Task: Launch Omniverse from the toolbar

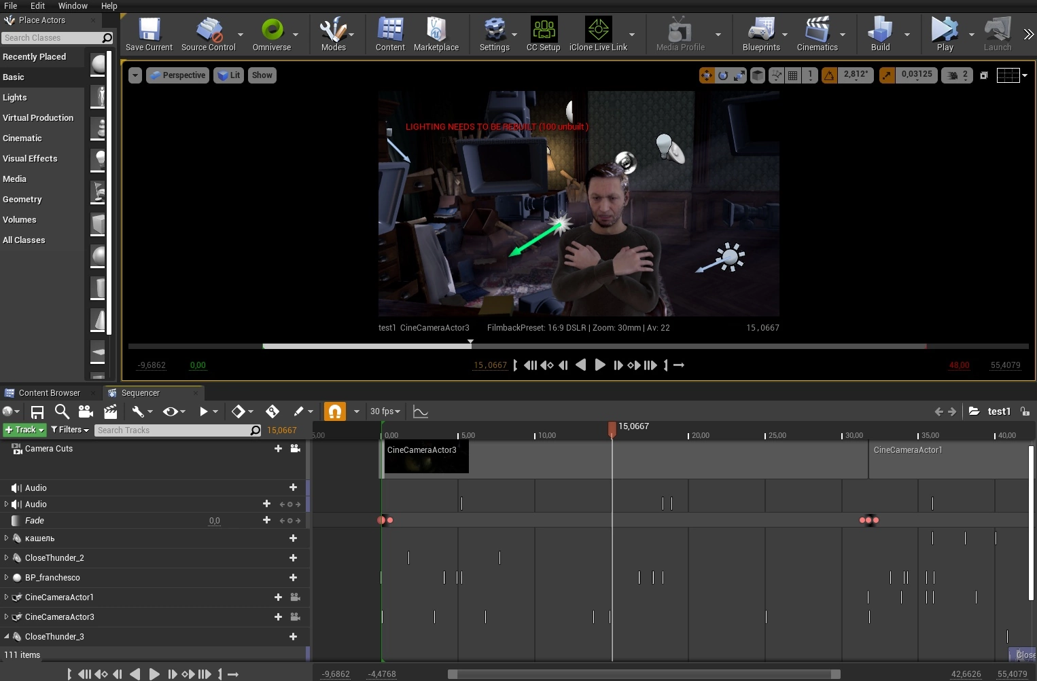Action: [272, 34]
